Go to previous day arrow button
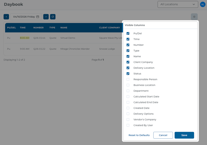This screenshot has width=207, height=145. pyautogui.click(x=6, y=17)
